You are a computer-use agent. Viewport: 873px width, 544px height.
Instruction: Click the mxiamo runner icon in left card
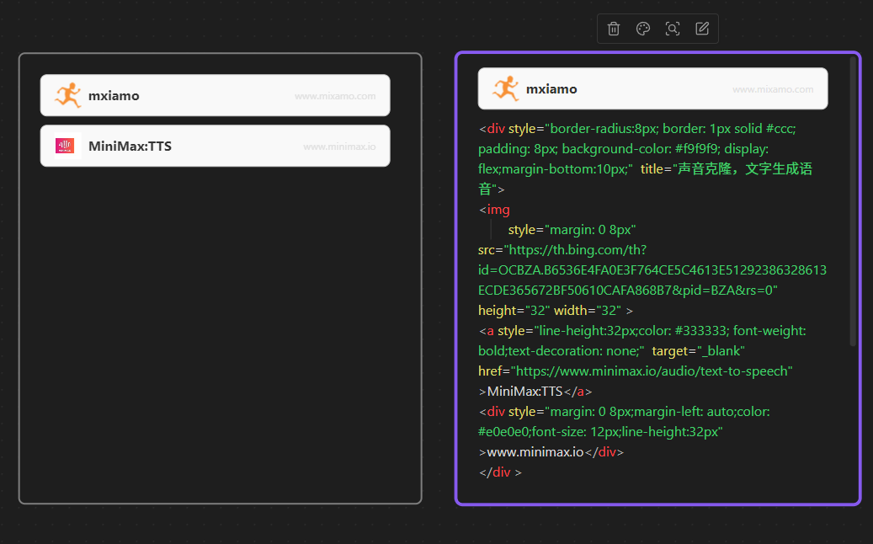click(x=68, y=95)
